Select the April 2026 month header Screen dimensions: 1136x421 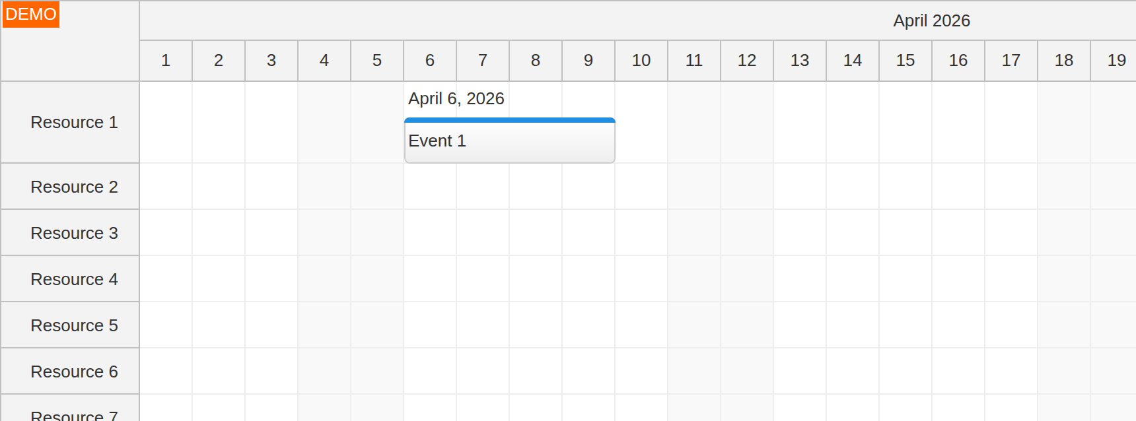click(931, 20)
